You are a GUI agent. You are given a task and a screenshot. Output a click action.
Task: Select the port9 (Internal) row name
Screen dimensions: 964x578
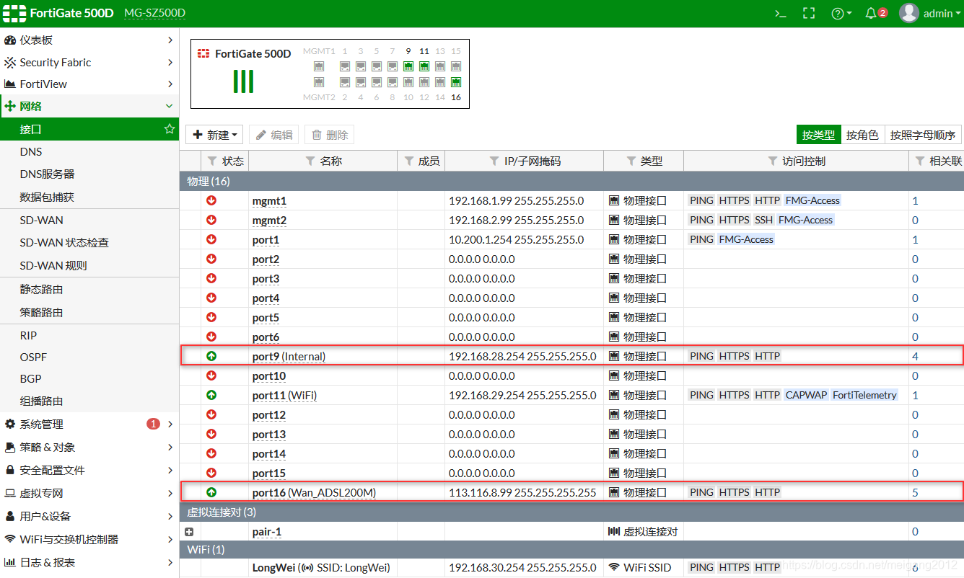click(289, 356)
